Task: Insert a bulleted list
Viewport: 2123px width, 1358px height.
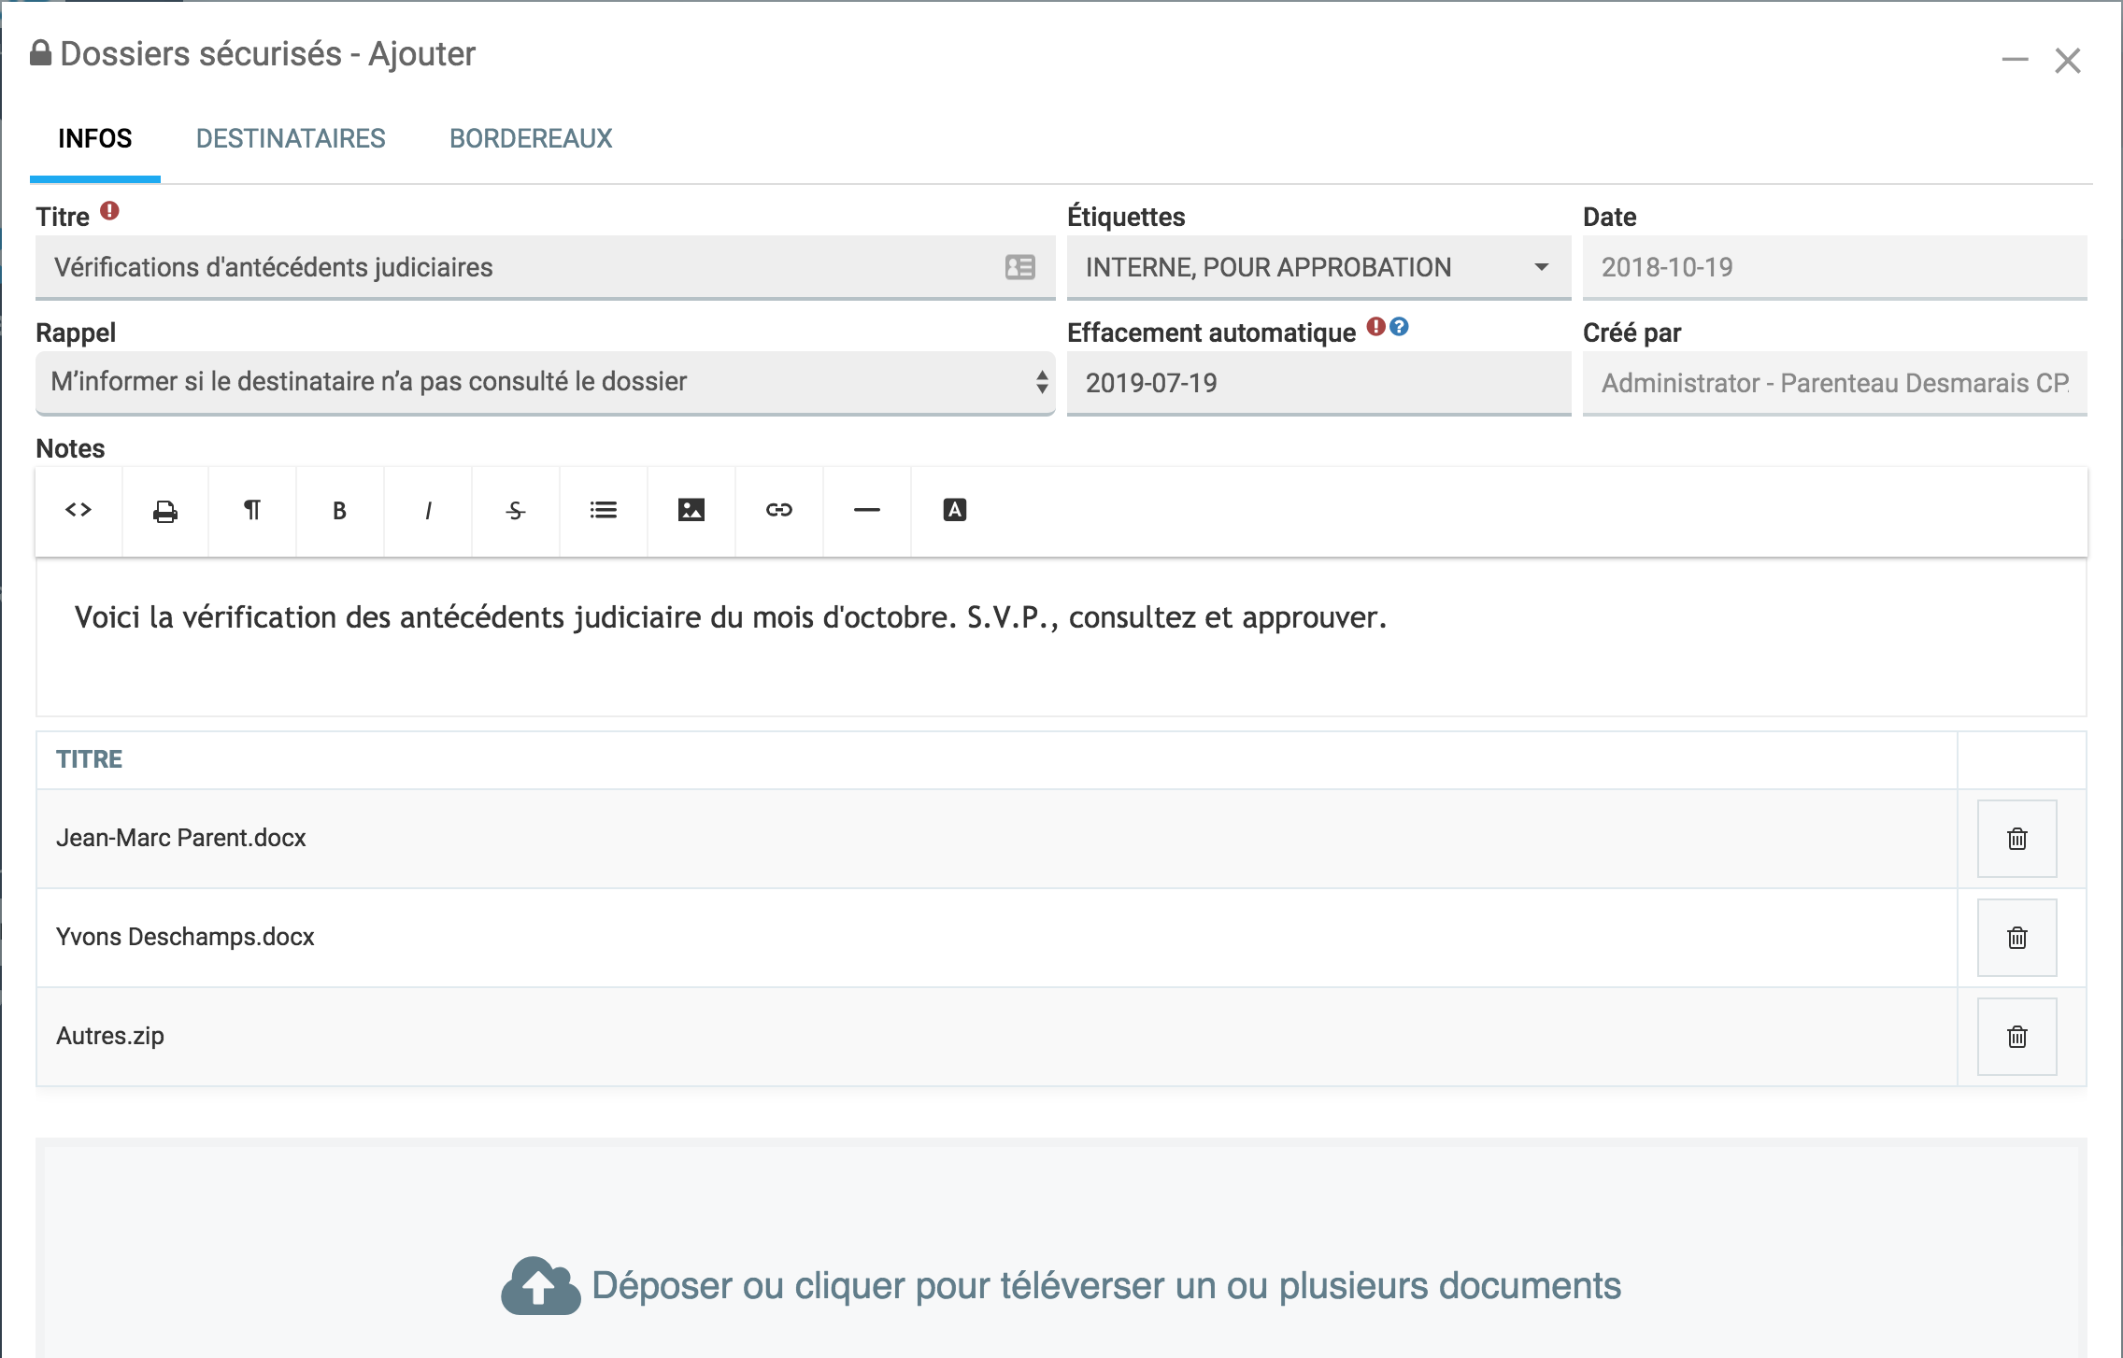Action: pyautogui.click(x=604, y=510)
